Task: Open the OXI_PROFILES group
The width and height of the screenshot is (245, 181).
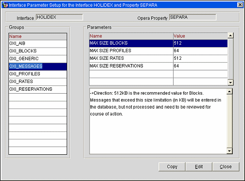Action: (37, 74)
